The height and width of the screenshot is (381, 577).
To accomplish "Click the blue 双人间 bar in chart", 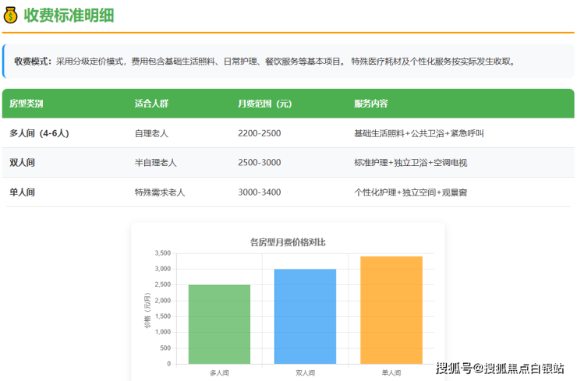I will [305, 316].
